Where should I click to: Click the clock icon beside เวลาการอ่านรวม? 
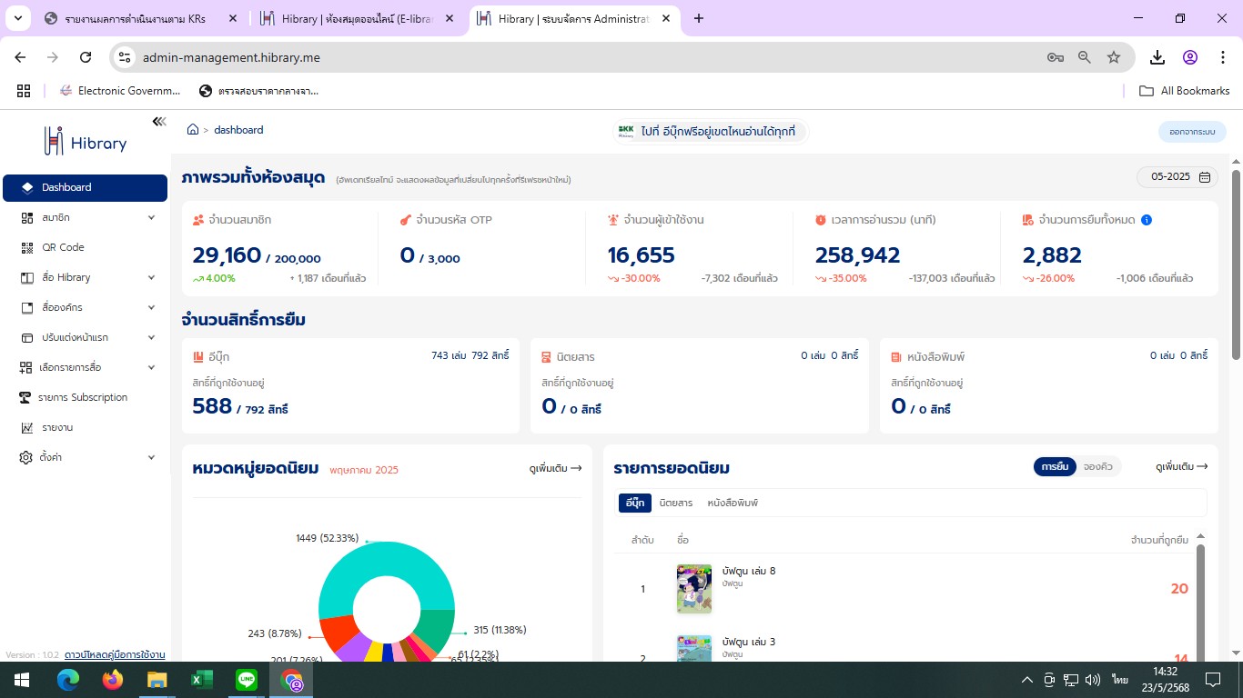point(821,220)
